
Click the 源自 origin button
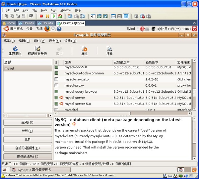click(x=28, y=140)
